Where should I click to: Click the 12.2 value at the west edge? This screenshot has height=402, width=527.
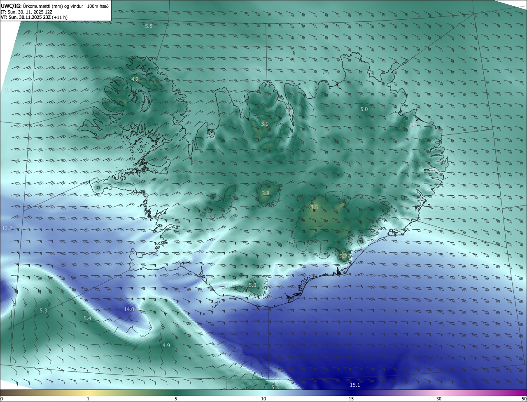(x=7, y=228)
